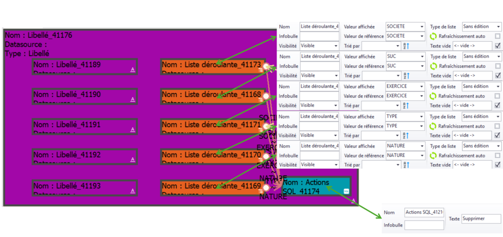The image size is (503, 237).
Task: Click the text icon on the Libellé_41189 block
Action: tap(132, 70)
